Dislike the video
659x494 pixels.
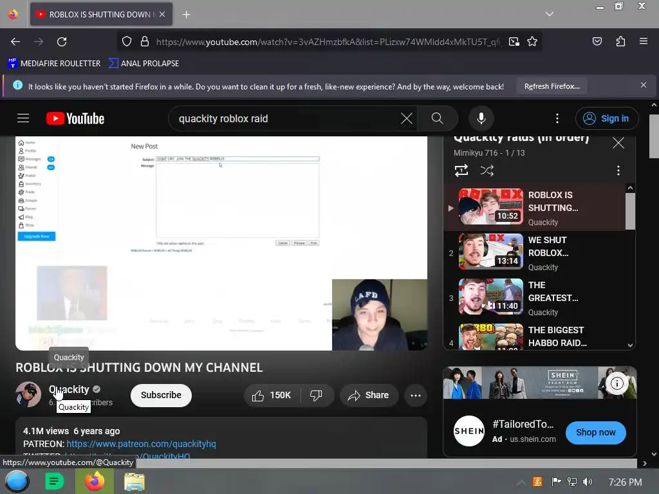click(316, 396)
